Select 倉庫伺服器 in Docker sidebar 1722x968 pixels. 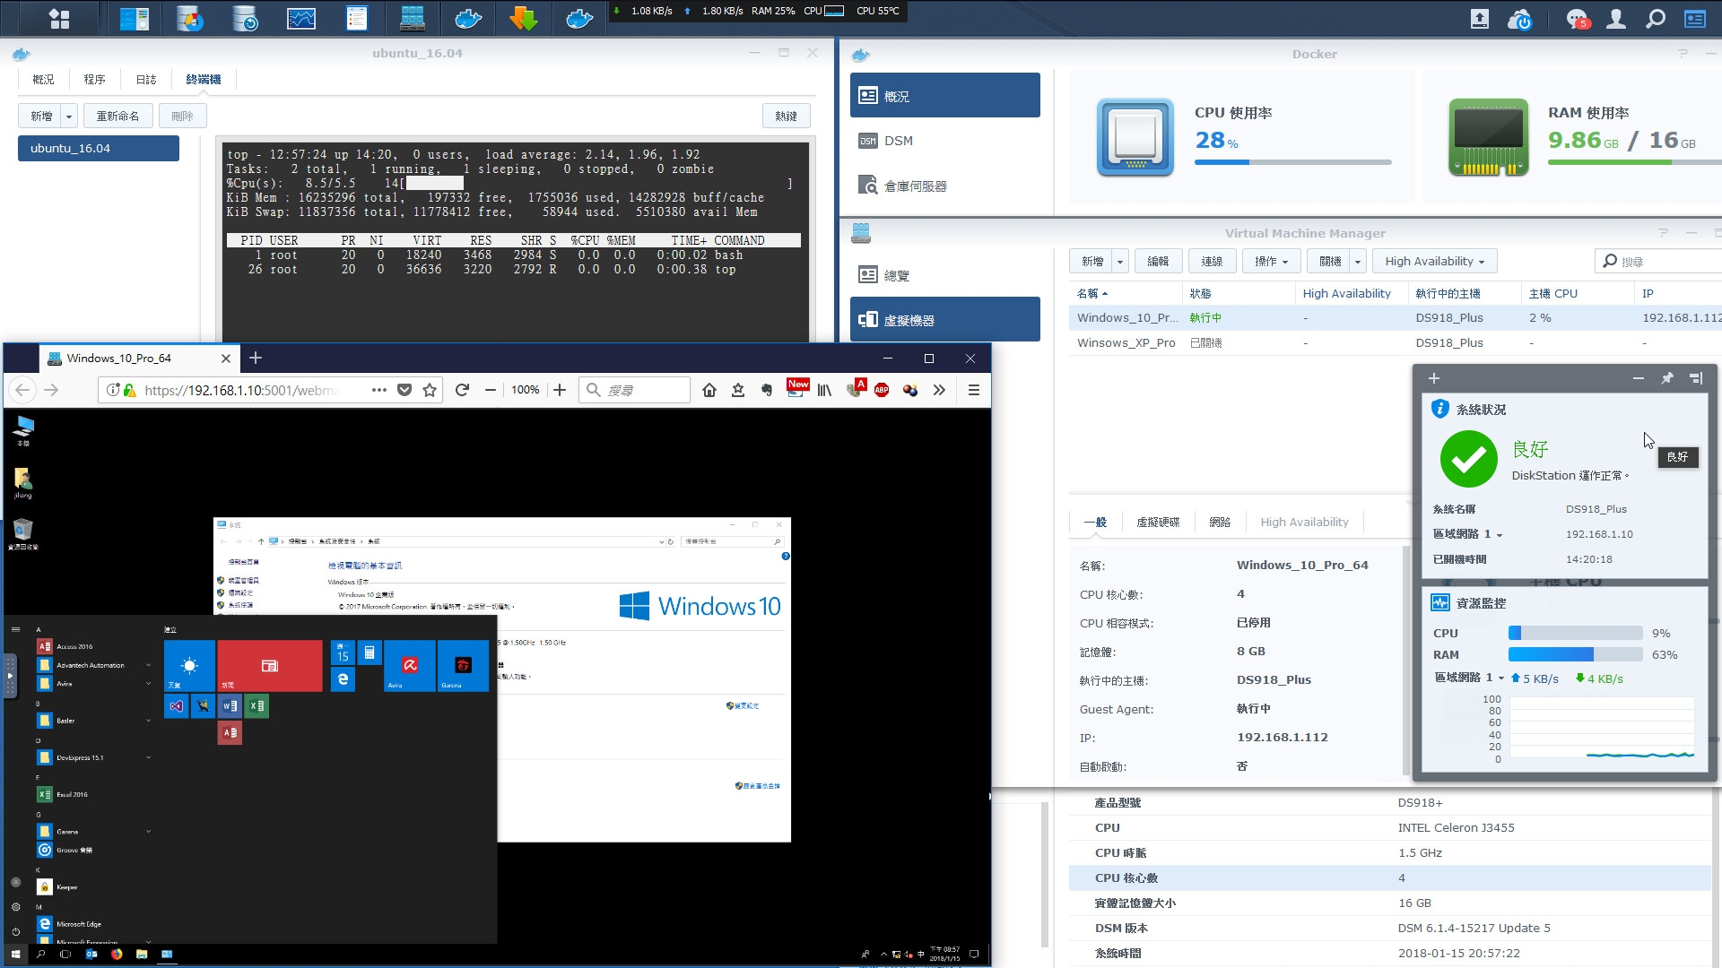pos(945,186)
